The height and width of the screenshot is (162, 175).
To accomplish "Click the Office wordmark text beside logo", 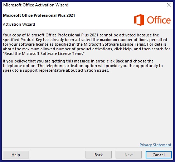I will tap(159, 20).
